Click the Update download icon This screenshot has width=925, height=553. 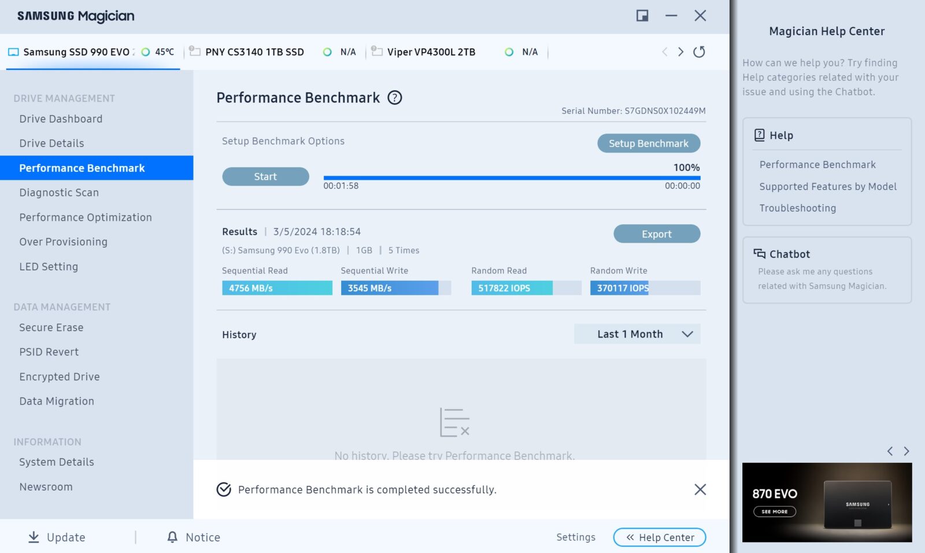point(34,537)
